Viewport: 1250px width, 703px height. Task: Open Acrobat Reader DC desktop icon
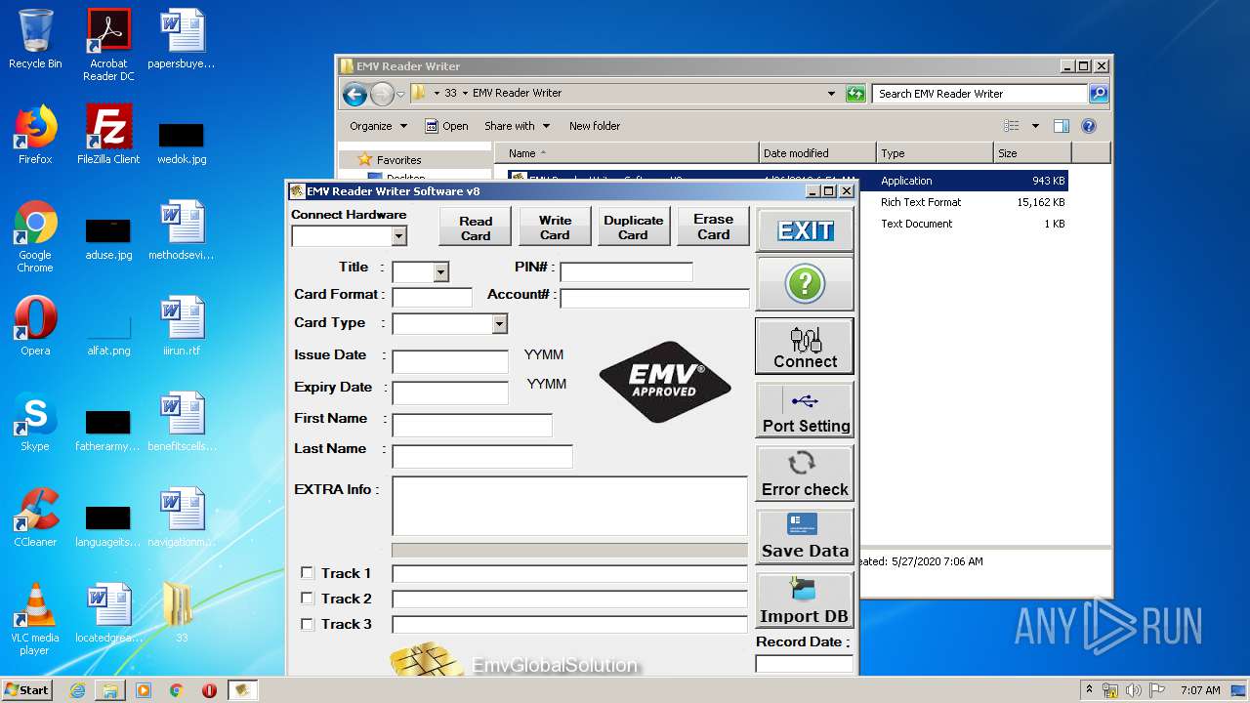click(x=108, y=45)
